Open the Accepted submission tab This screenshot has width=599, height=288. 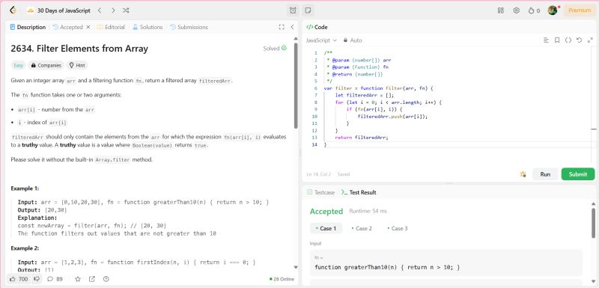pos(67,27)
